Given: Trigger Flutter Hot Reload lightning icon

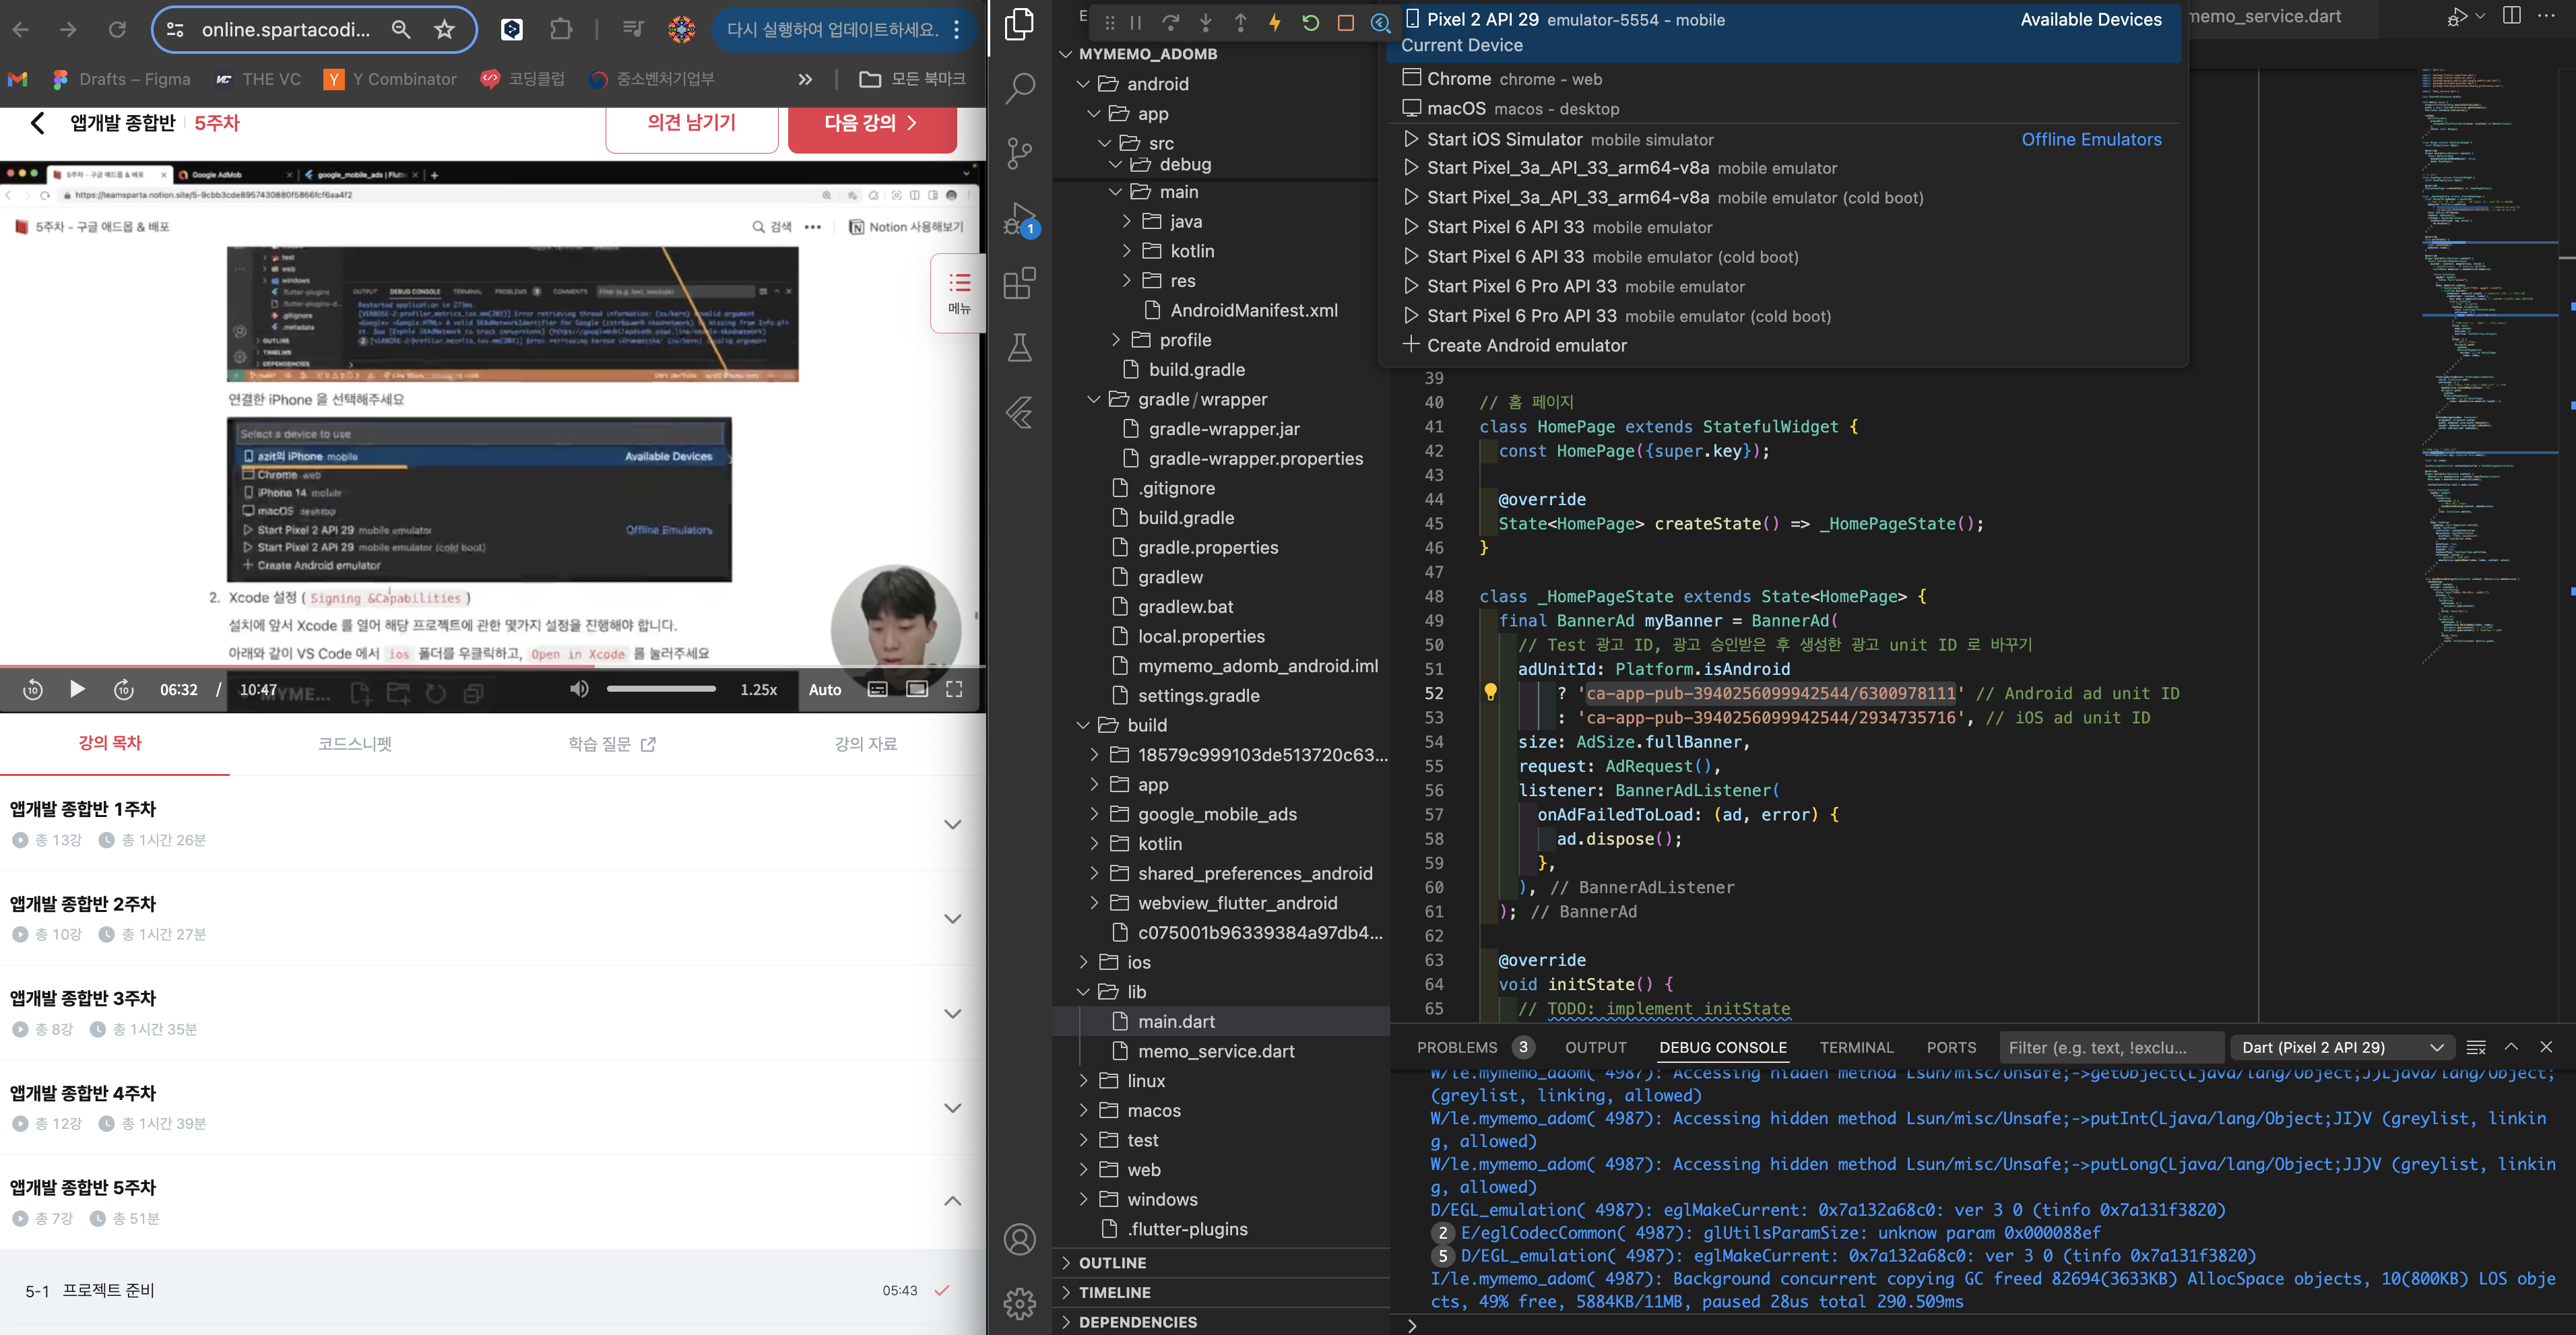Looking at the screenshot, I should pyautogui.click(x=1275, y=22).
